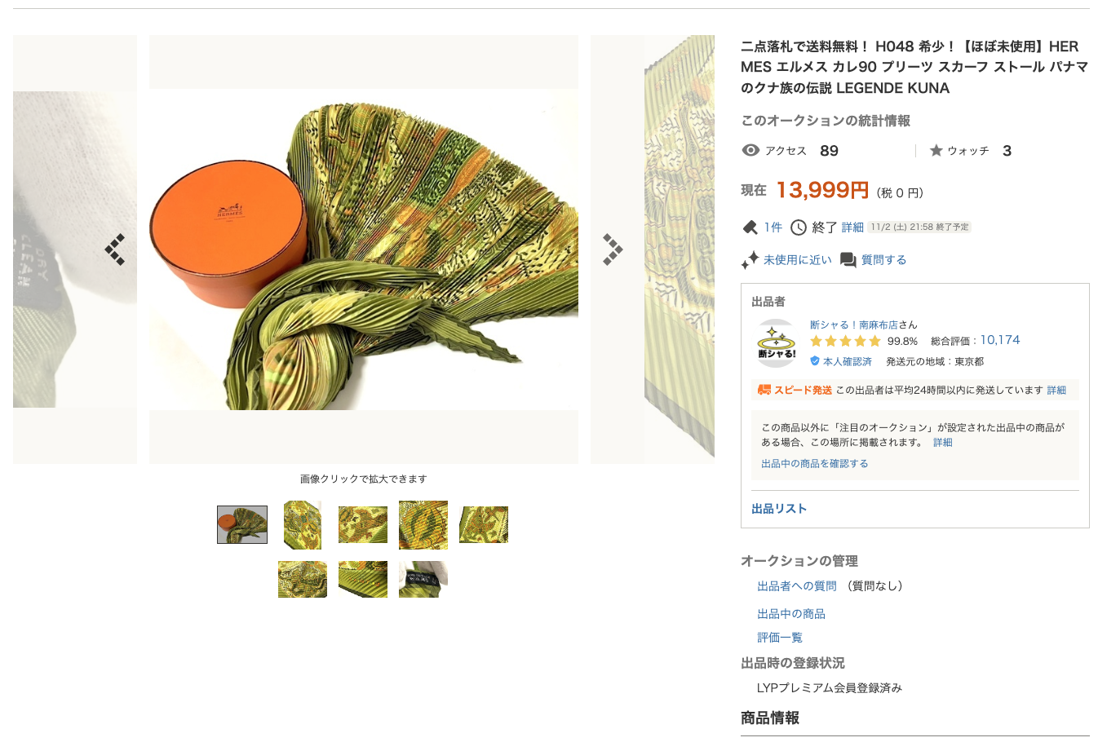Screen dimensions: 1098x742
Task: Select the last thumbnail showing the tag
Action: tap(423, 579)
